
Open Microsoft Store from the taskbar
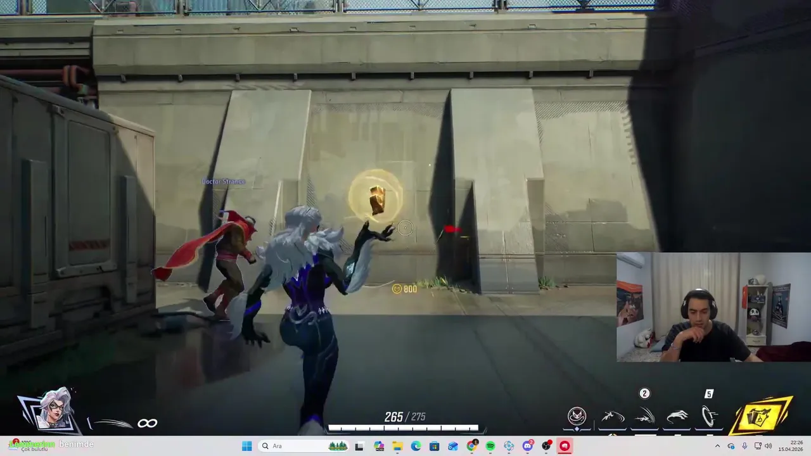(x=434, y=446)
